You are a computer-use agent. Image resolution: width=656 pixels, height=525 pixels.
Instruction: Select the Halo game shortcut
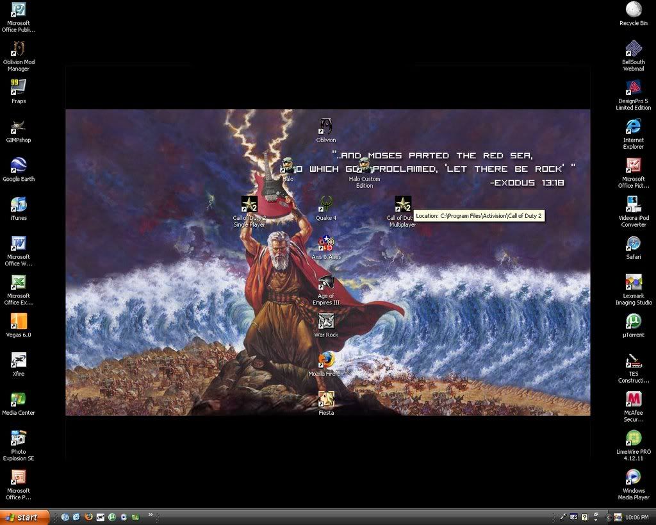point(288,170)
